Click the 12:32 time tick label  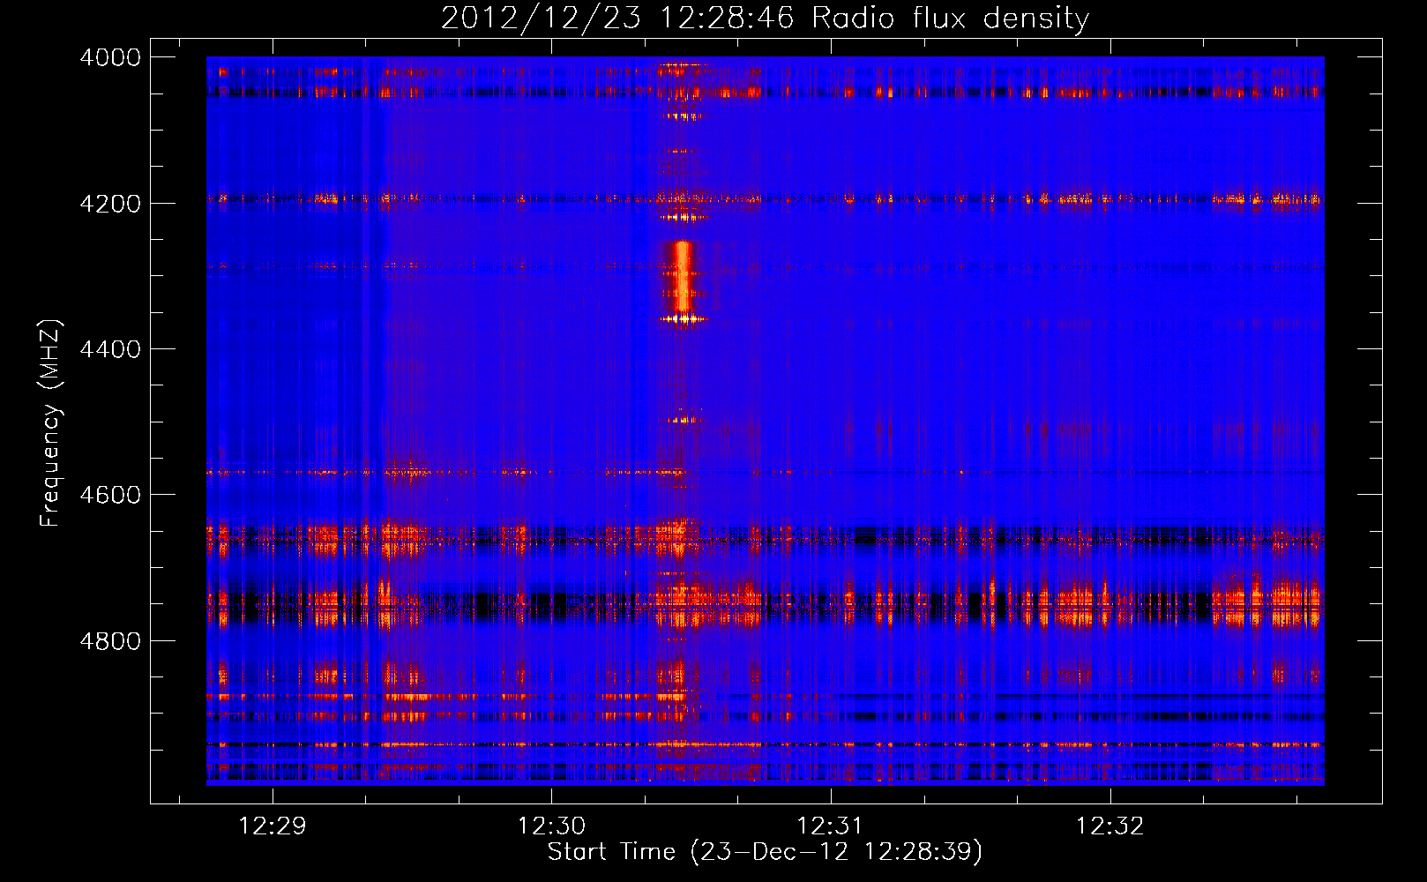[x=1109, y=826]
